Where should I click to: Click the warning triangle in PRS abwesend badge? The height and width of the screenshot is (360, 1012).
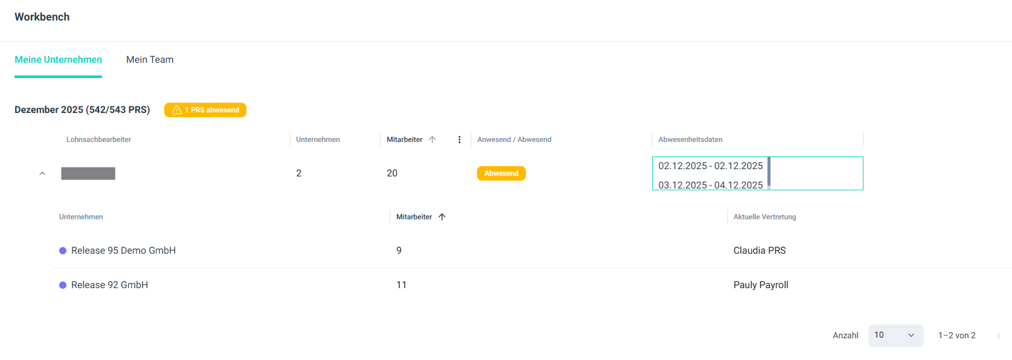point(177,110)
